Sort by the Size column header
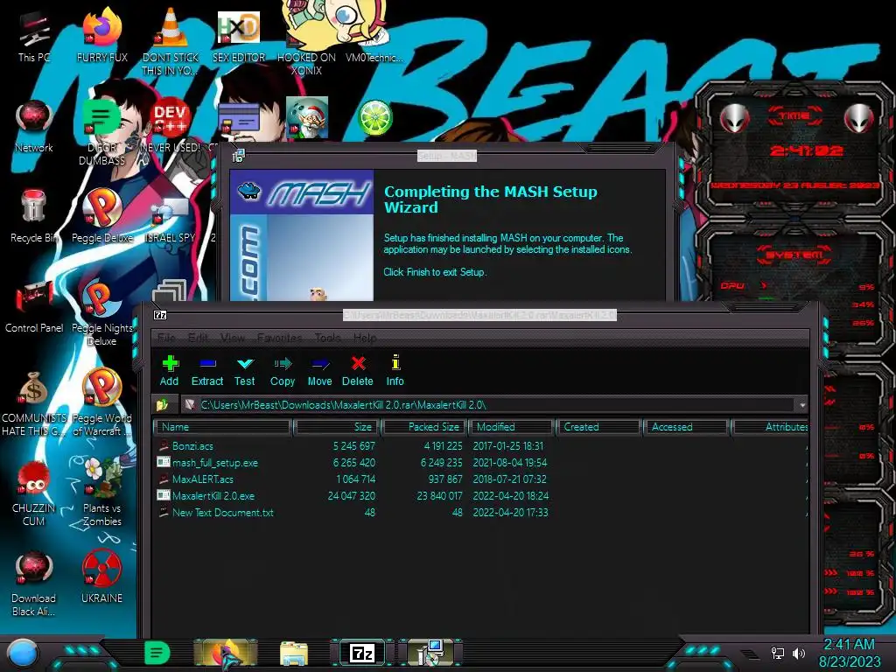Image resolution: width=896 pixels, height=672 pixels. pos(337,427)
